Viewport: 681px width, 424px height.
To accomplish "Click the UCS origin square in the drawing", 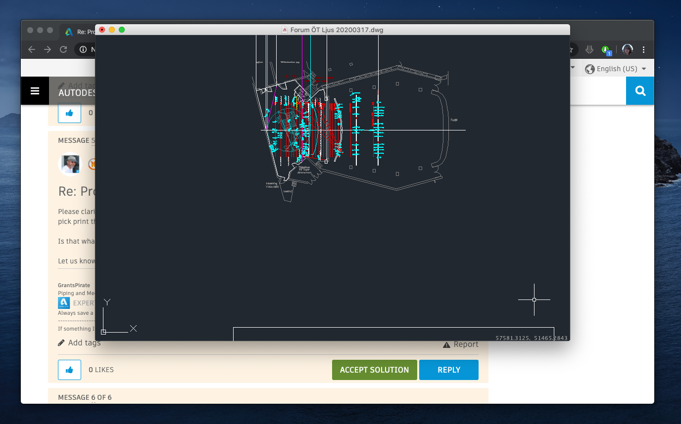I will 103,332.
